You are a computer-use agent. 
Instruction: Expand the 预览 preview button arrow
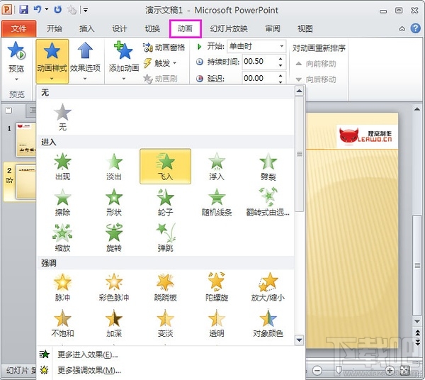tap(16, 79)
